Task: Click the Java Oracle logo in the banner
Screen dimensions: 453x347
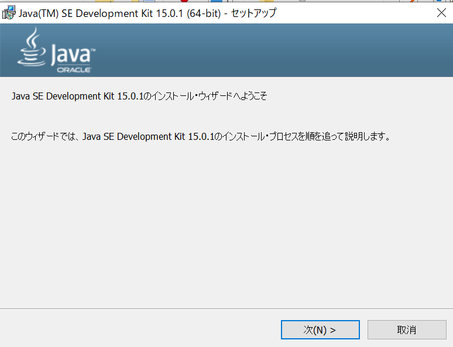Action: tap(56, 50)
